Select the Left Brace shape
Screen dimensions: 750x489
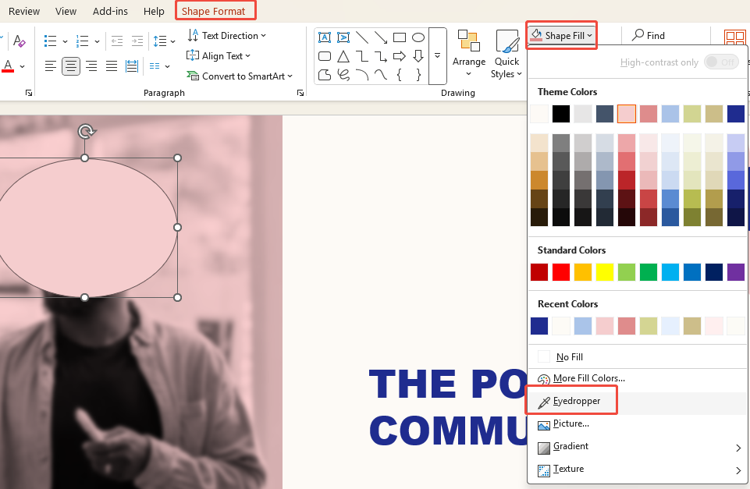pos(400,74)
